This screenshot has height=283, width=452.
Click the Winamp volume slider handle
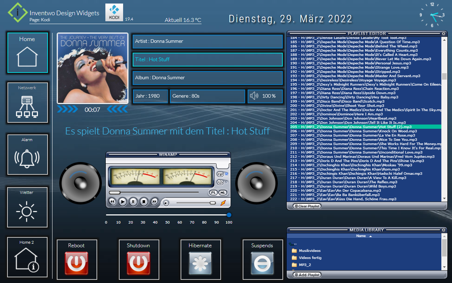[213, 203]
